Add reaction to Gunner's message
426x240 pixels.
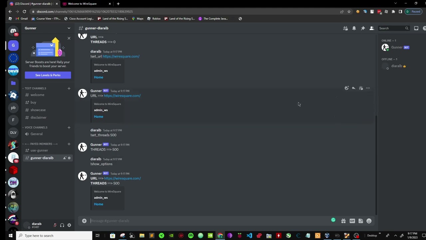click(x=346, y=88)
